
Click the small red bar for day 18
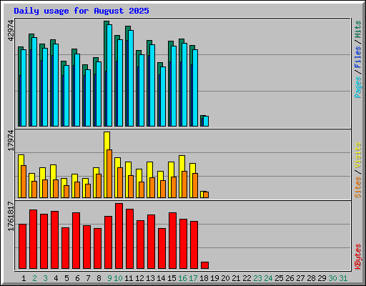click(x=204, y=265)
